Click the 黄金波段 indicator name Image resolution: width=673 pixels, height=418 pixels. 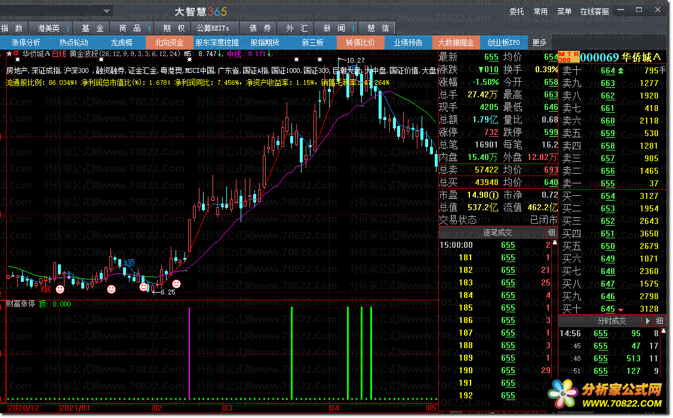pos(84,54)
